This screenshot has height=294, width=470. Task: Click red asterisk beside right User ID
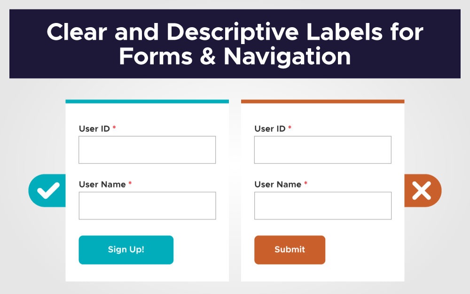[x=290, y=128]
